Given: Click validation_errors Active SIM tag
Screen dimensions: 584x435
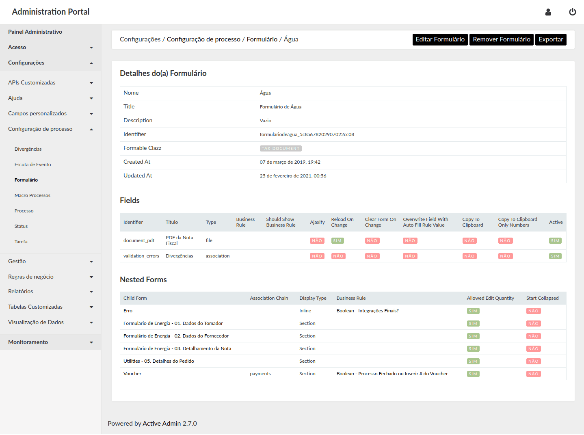Looking at the screenshot, I should click(x=555, y=256).
